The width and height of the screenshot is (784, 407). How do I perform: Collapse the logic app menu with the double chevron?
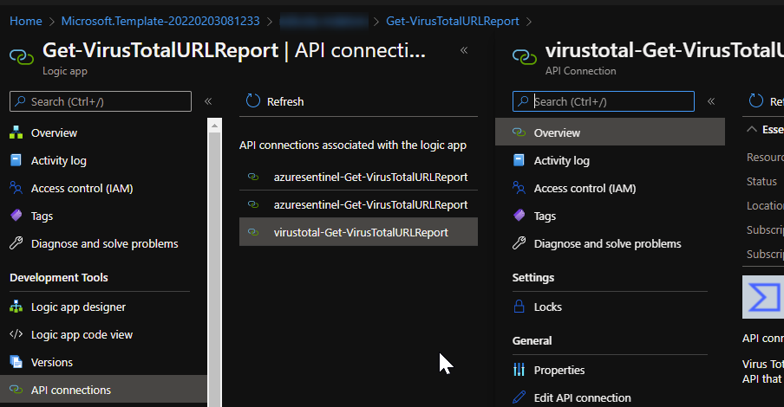(208, 101)
